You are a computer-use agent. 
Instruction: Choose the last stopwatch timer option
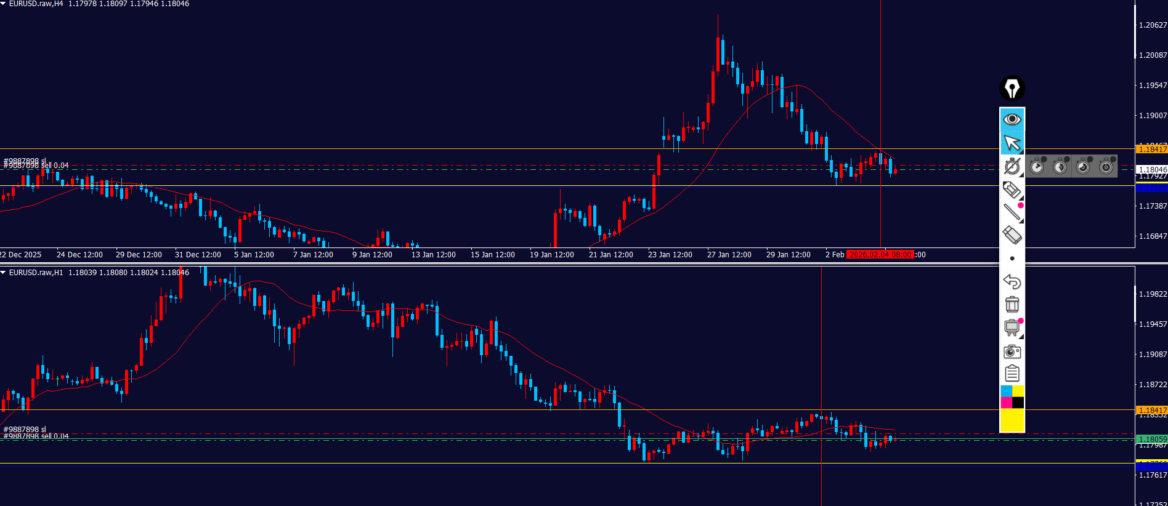1106,167
